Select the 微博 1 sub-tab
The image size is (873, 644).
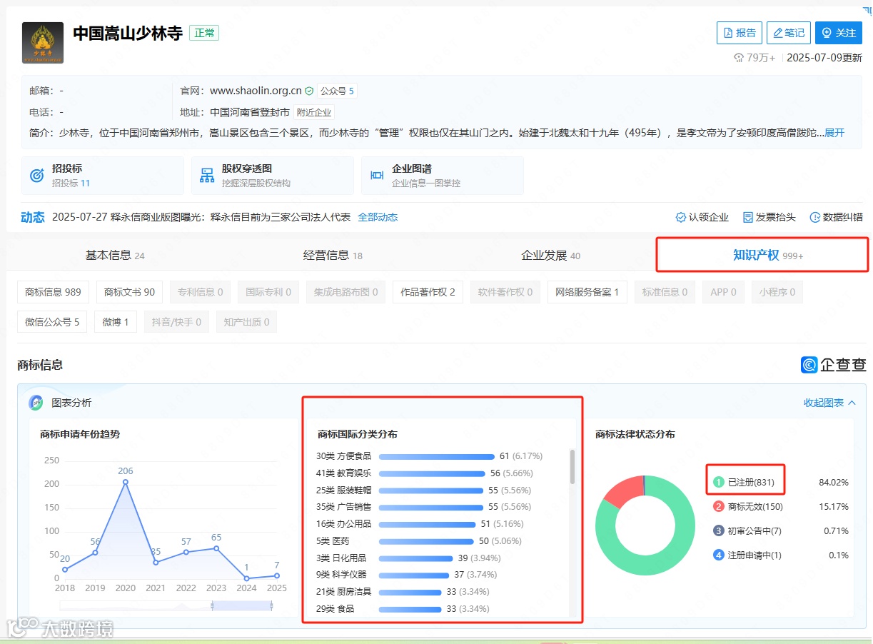[x=116, y=322]
